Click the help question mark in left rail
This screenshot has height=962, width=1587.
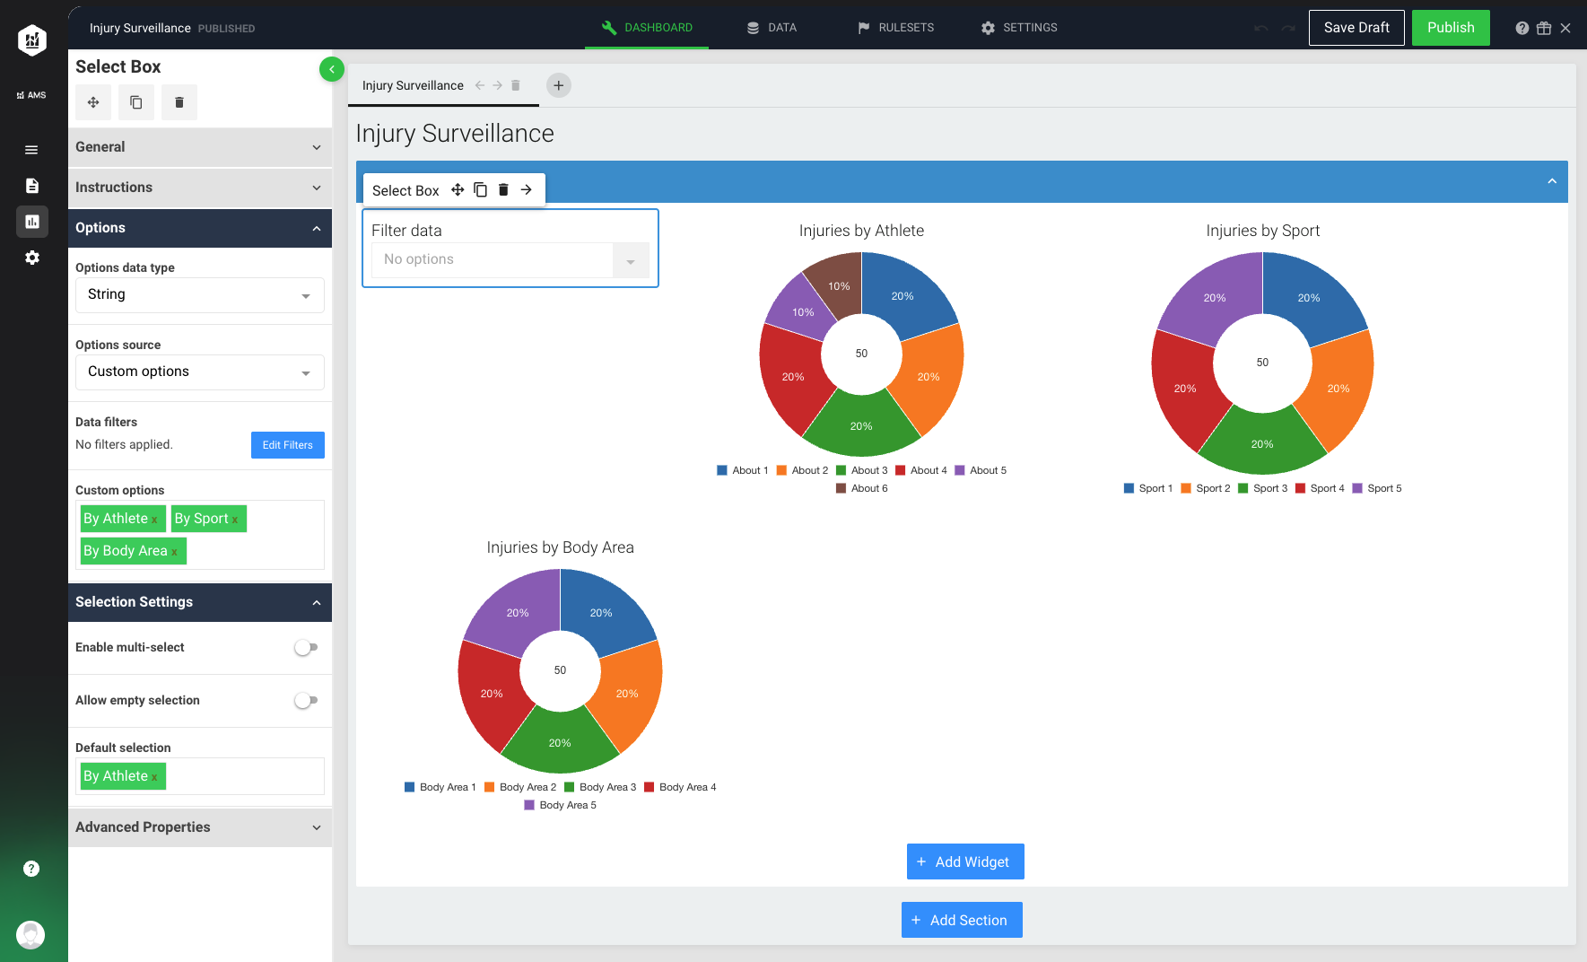31,869
